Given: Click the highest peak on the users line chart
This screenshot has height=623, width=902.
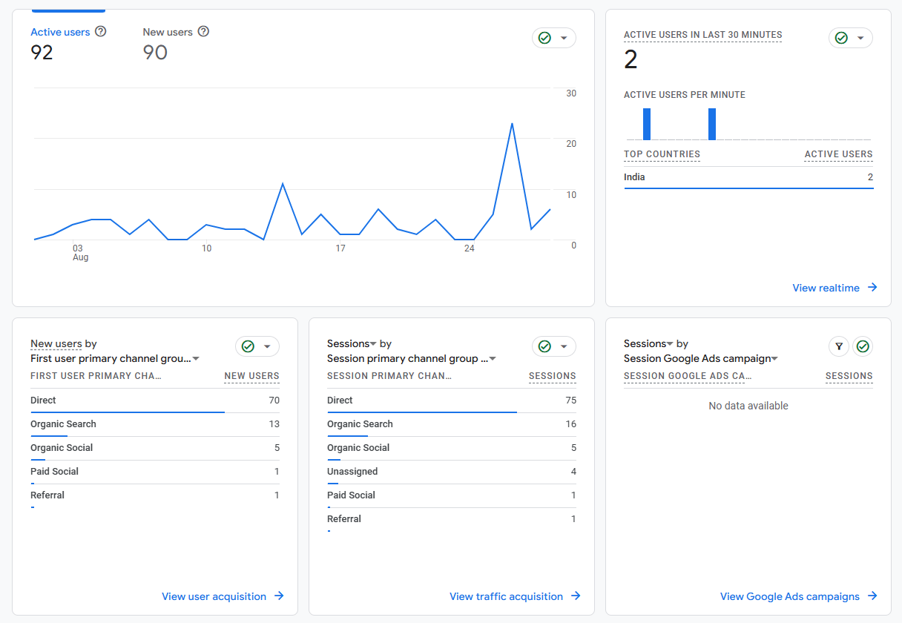Looking at the screenshot, I should 512,124.
